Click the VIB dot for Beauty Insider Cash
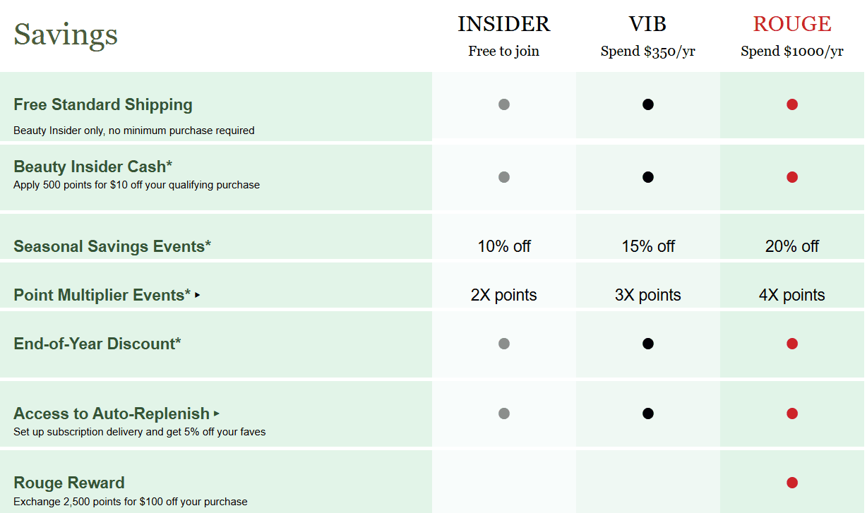The height and width of the screenshot is (513, 867). click(648, 177)
